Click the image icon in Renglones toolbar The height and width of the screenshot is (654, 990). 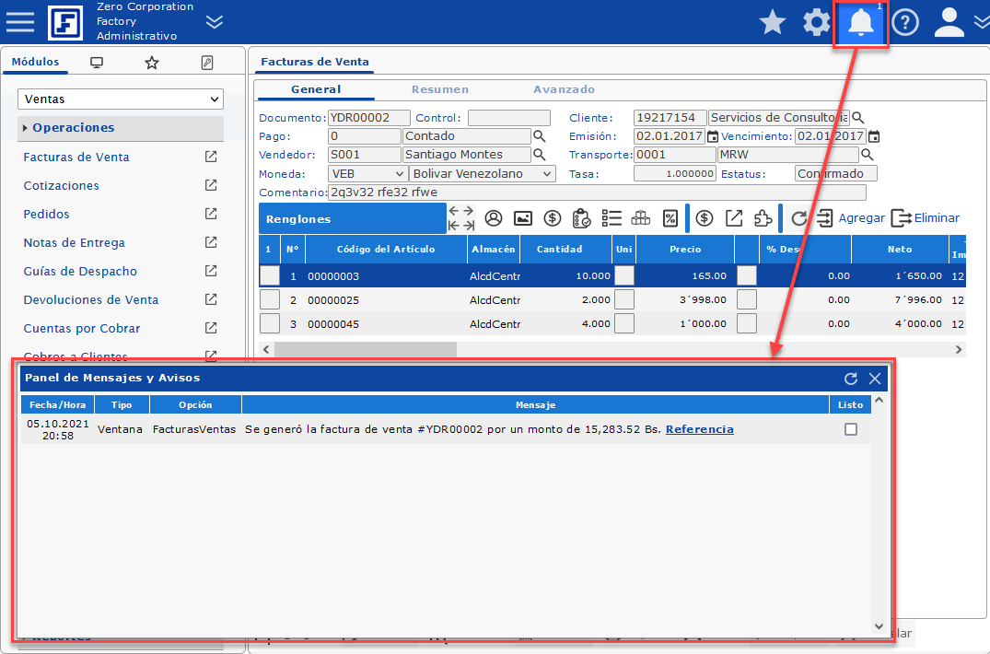(523, 218)
